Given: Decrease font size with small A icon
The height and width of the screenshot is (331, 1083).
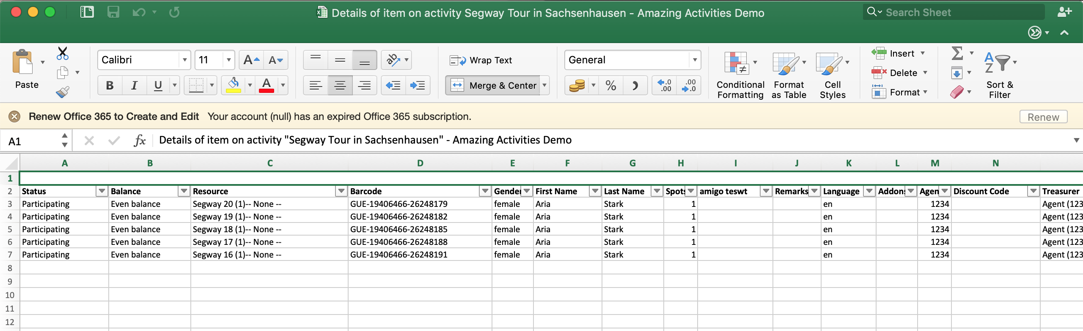Looking at the screenshot, I should pyautogui.click(x=276, y=60).
